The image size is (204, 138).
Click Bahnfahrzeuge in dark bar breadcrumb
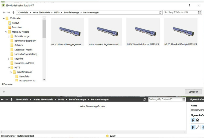pyautogui.click(x=78, y=99)
